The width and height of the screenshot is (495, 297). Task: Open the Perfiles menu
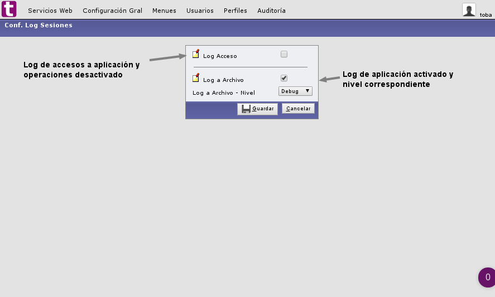coord(235,11)
